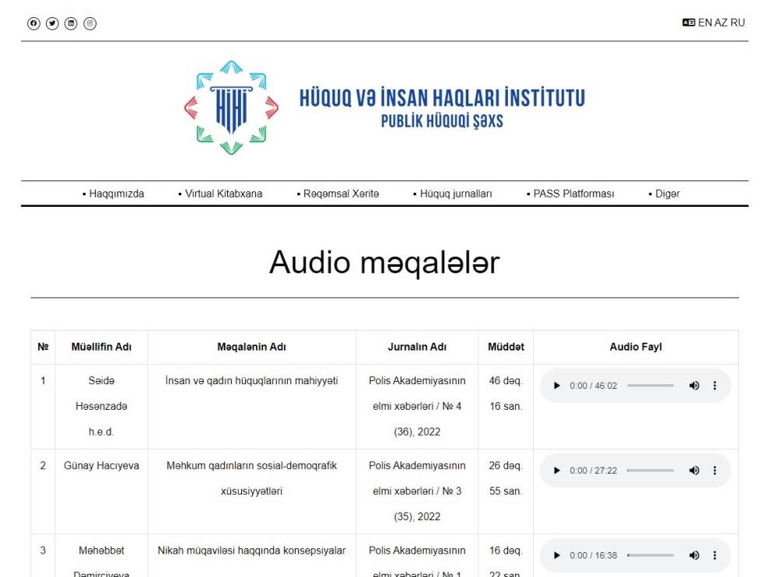The height and width of the screenshot is (577, 778).
Task: Click the language selector icon
Action: coord(689,23)
